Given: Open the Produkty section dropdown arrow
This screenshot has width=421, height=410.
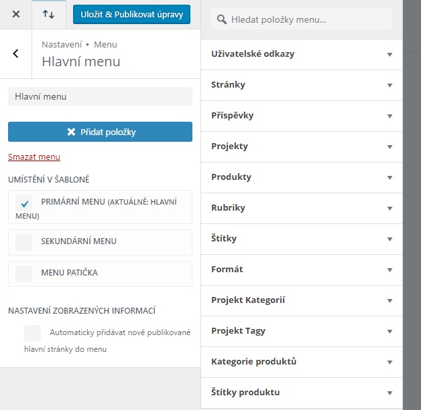Looking at the screenshot, I should pyautogui.click(x=390, y=178).
